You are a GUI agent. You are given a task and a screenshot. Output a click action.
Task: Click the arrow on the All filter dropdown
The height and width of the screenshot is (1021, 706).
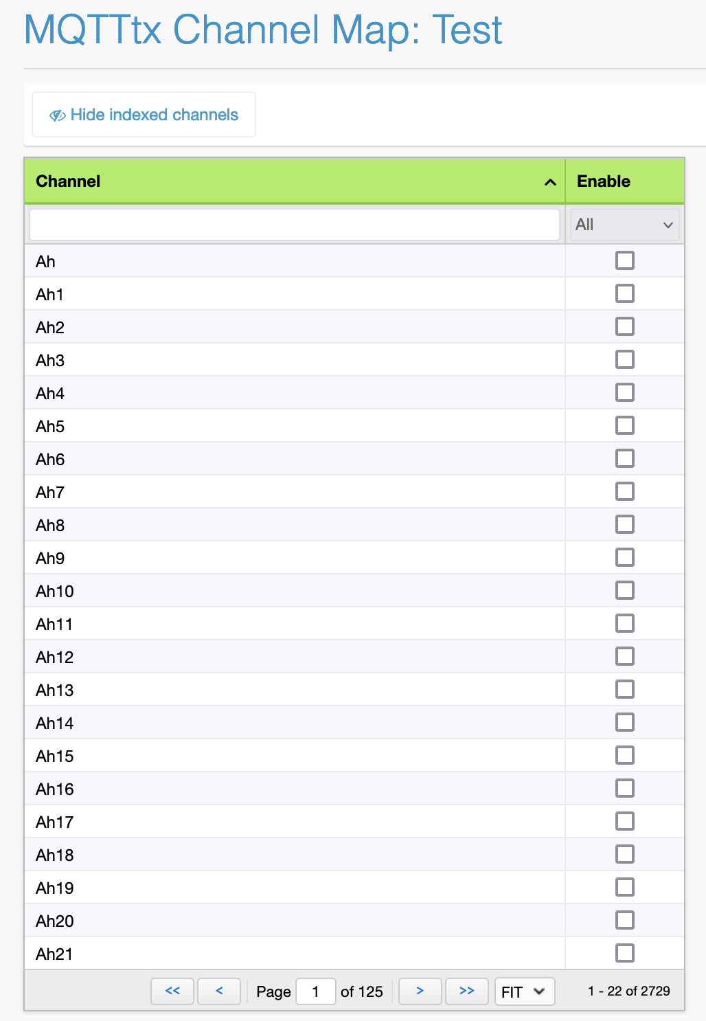point(668,225)
